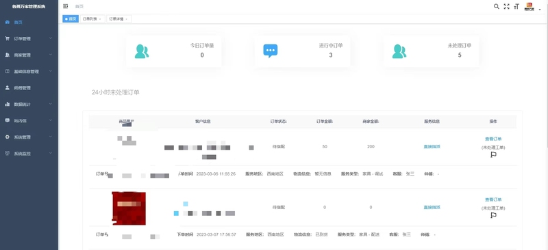Click the 进行中订单 count of 3

click(x=331, y=55)
